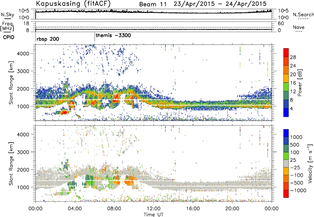Viewport: 314px width, 217px height.
Task: Click Slant Range [km] label of velocity panel
Action: (11, 163)
